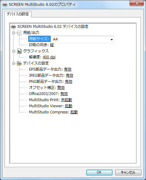146x180 pixels.
Task: Select root SCREEN MultiStudio 6.02 デバイスの設定 label
Action: 53,27
